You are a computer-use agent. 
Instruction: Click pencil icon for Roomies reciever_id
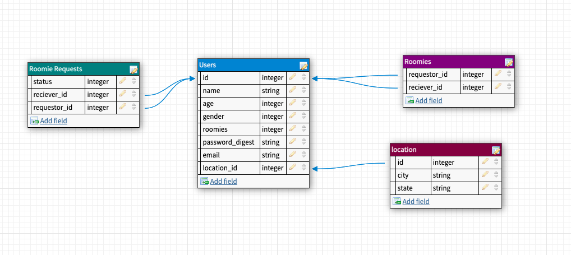[x=498, y=86]
